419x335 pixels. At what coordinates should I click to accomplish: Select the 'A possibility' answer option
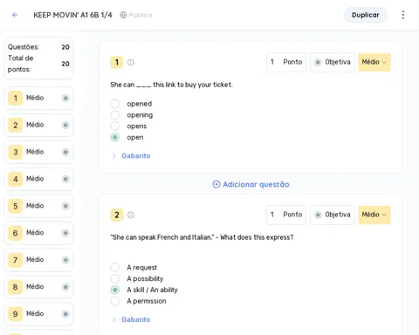115,278
